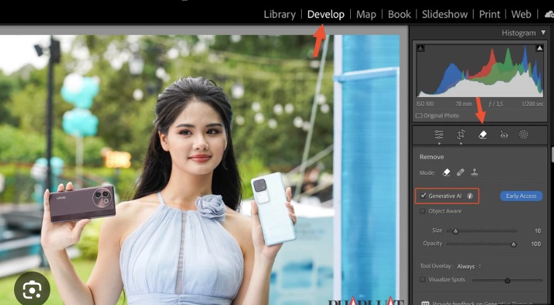554x305 pixels.
Task: Select the Crop tool icon
Action: [x=461, y=135]
